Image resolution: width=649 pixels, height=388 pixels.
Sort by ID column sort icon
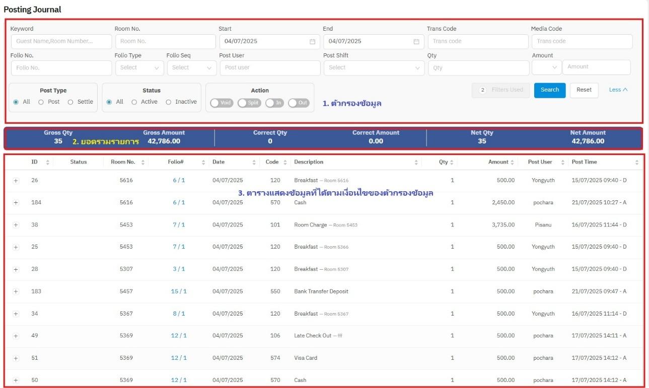(x=48, y=162)
